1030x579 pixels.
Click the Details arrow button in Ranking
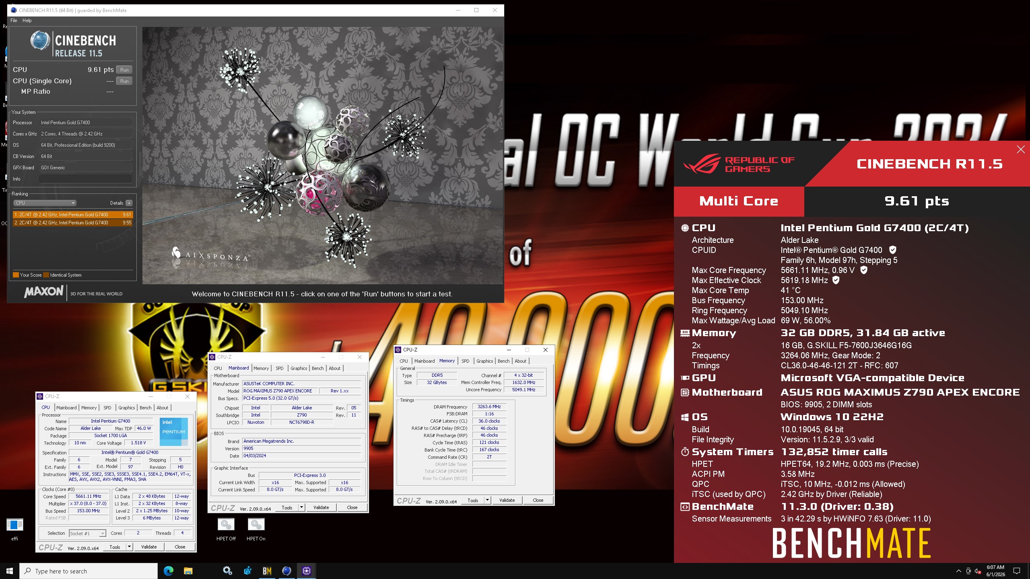(129, 203)
